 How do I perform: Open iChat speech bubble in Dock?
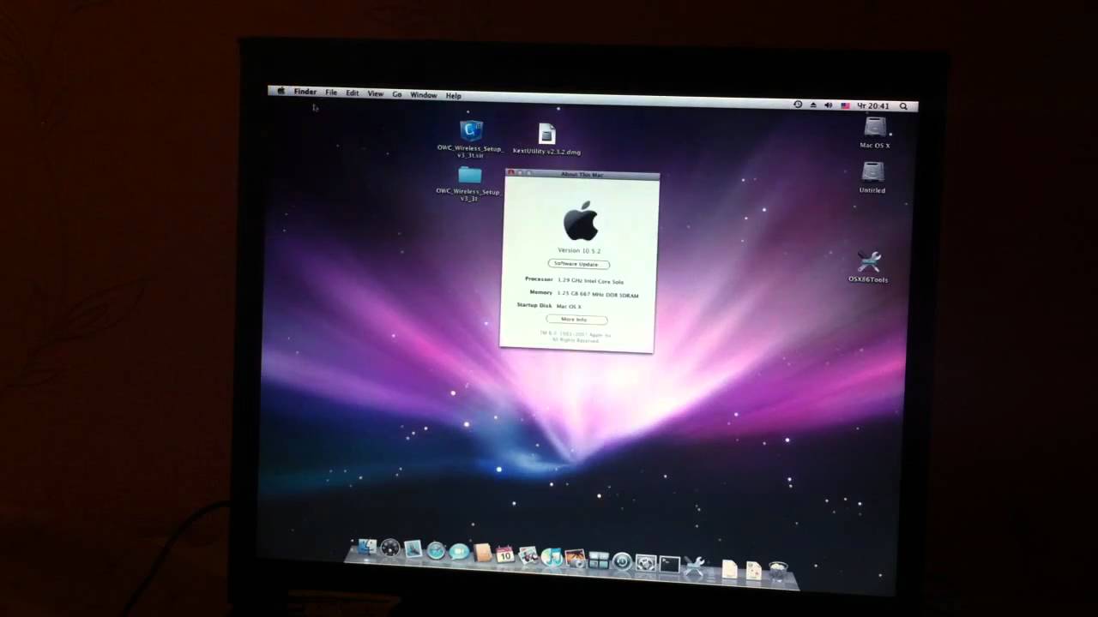click(459, 551)
